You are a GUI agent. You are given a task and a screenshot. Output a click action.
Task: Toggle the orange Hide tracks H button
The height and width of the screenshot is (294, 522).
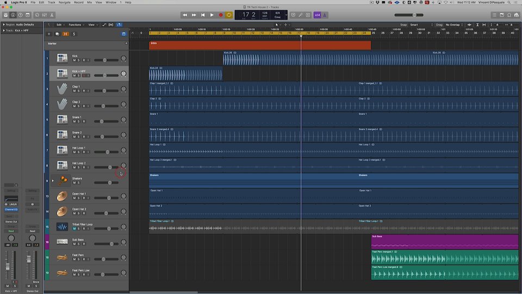click(66, 34)
